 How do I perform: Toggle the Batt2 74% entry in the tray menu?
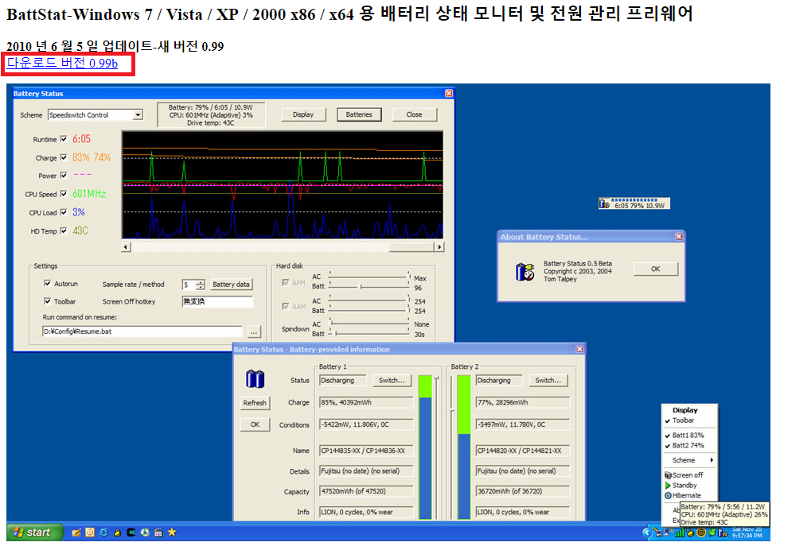click(688, 445)
